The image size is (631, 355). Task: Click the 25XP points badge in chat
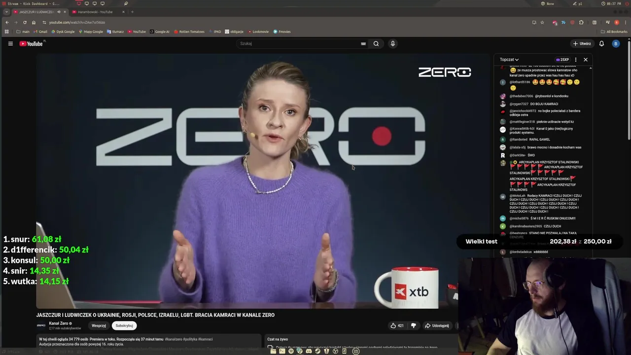(562, 60)
